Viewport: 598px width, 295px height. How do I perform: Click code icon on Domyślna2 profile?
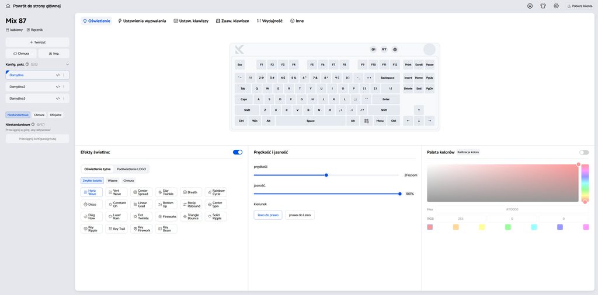pos(58,87)
